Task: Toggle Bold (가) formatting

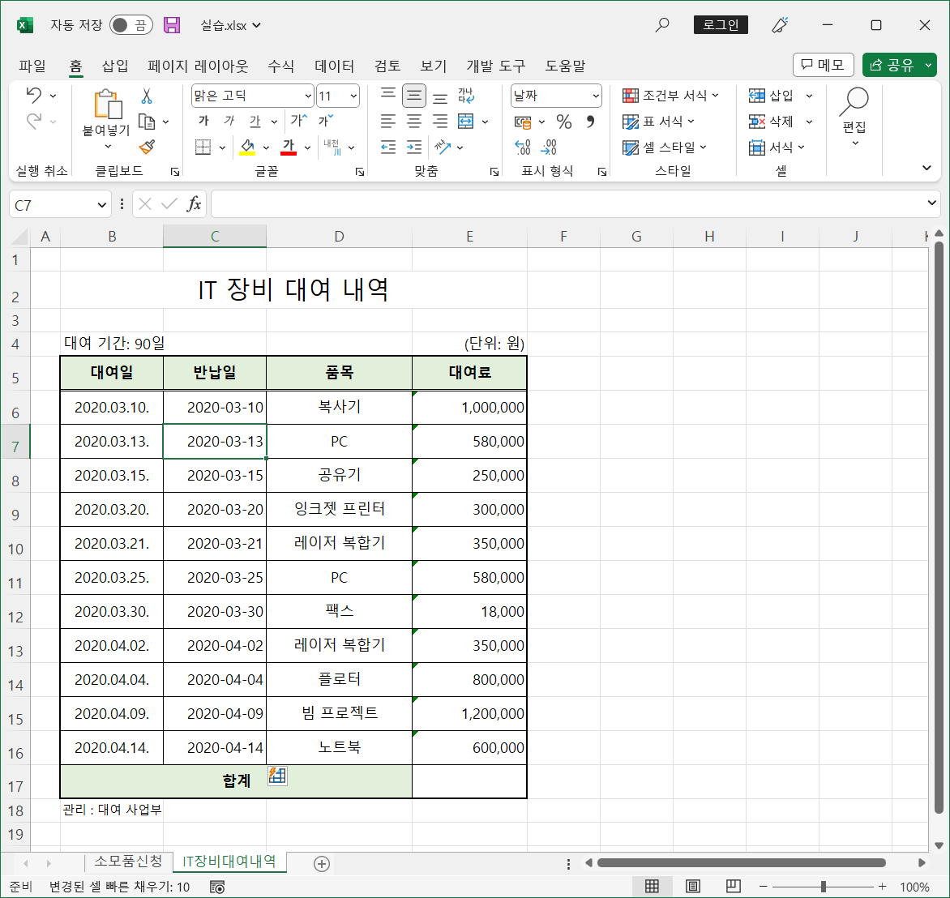Action: tap(203, 122)
